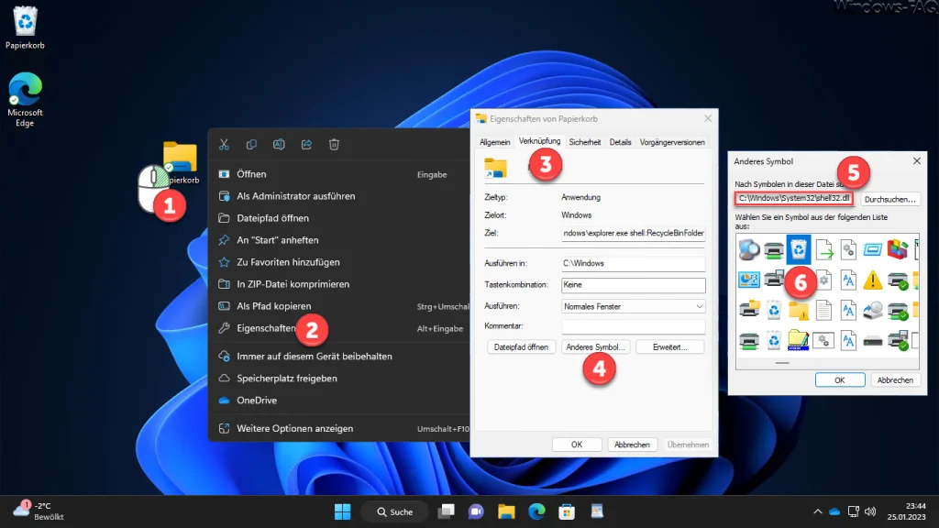Switch to the Allgemein tab
939x528 pixels.
coord(494,142)
